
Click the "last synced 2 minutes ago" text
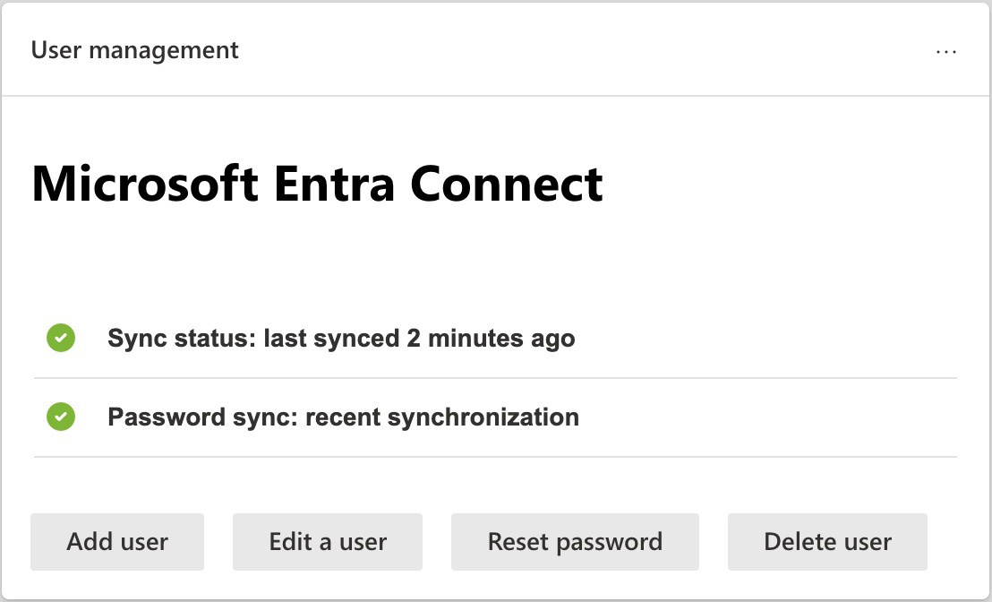coord(419,339)
